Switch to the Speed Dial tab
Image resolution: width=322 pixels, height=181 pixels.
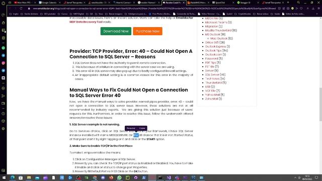point(222,3)
